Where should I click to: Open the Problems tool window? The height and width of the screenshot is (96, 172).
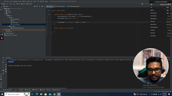[x=28, y=90]
